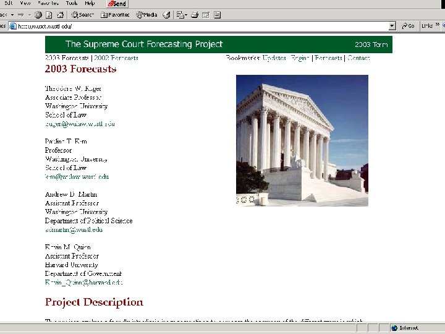Click the Stop loading toolbar icon

click(38, 15)
